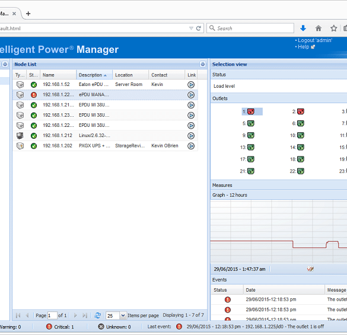The width and height of the screenshot is (347, 335).
Task: Click 'Server Room' location cell
Action: pyautogui.click(x=129, y=84)
